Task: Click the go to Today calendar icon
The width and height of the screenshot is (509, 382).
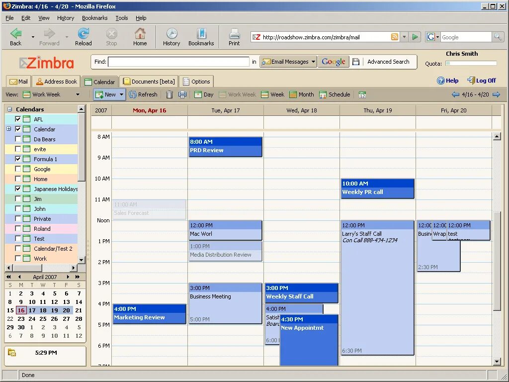Action: tap(362, 95)
